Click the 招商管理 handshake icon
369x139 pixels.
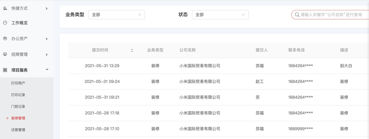point(5,54)
